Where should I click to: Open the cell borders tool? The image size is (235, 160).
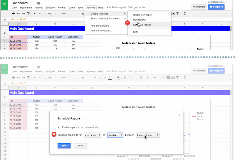pos(125,78)
